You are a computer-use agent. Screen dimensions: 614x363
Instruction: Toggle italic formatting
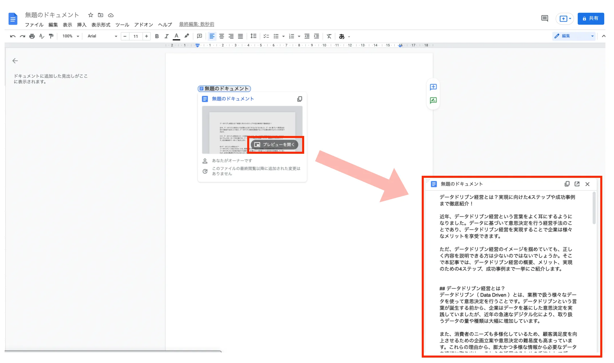tap(167, 36)
